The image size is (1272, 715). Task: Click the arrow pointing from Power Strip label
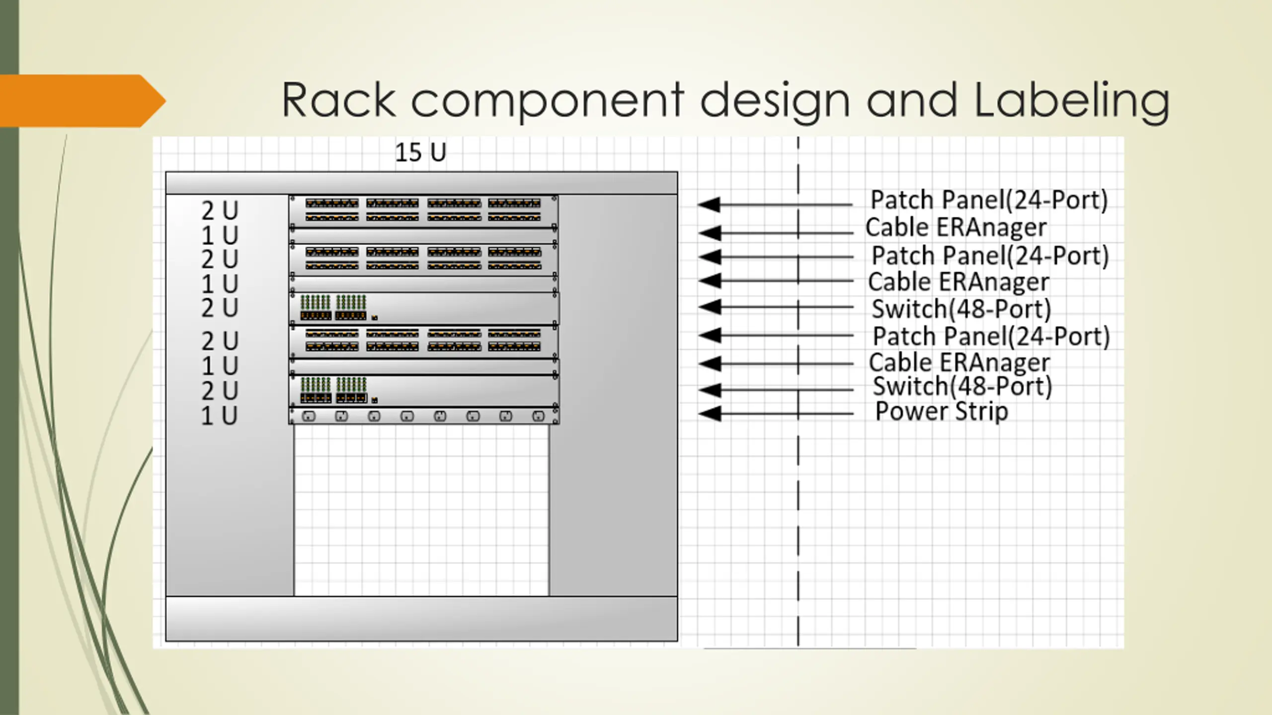pyautogui.click(x=775, y=414)
